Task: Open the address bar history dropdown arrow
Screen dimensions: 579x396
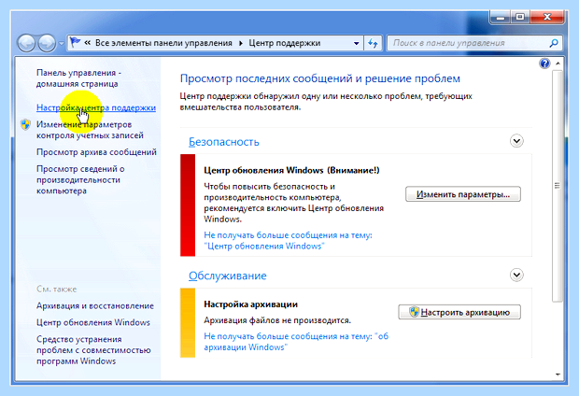Action: tap(357, 43)
